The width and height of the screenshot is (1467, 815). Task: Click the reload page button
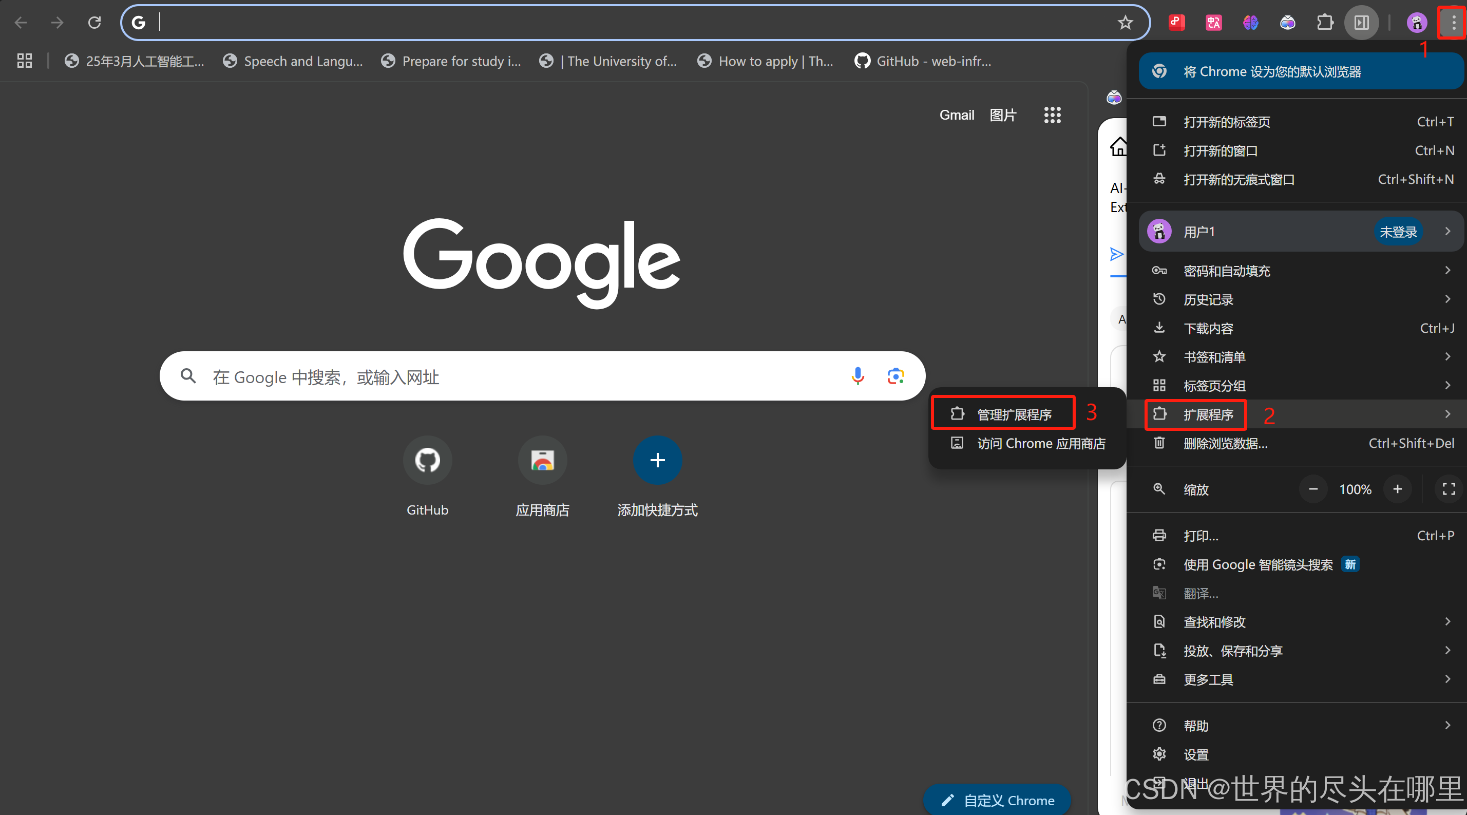94,23
